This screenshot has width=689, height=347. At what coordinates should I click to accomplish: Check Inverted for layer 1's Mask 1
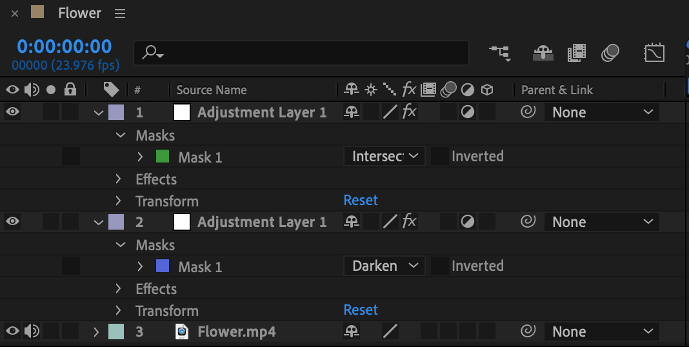pyautogui.click(x=440, y=156)
